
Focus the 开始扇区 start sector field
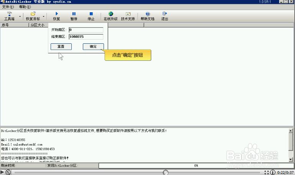pyautogui.click(x=86, y=30)
